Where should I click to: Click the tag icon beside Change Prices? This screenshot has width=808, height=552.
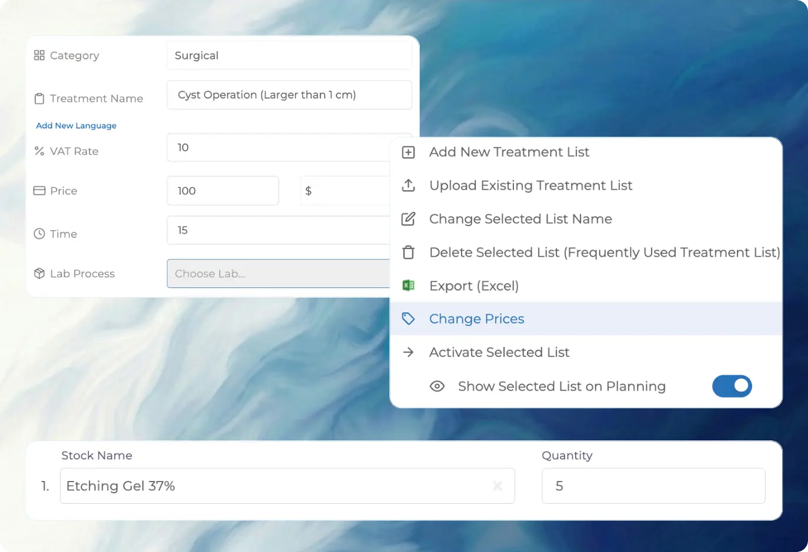point(409,318)
